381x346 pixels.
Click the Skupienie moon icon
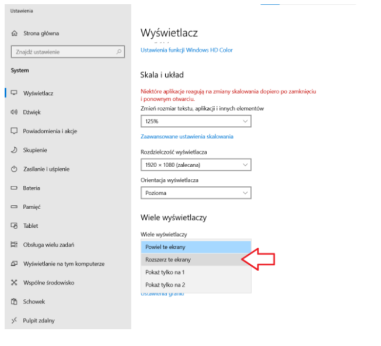click(14, 150)
